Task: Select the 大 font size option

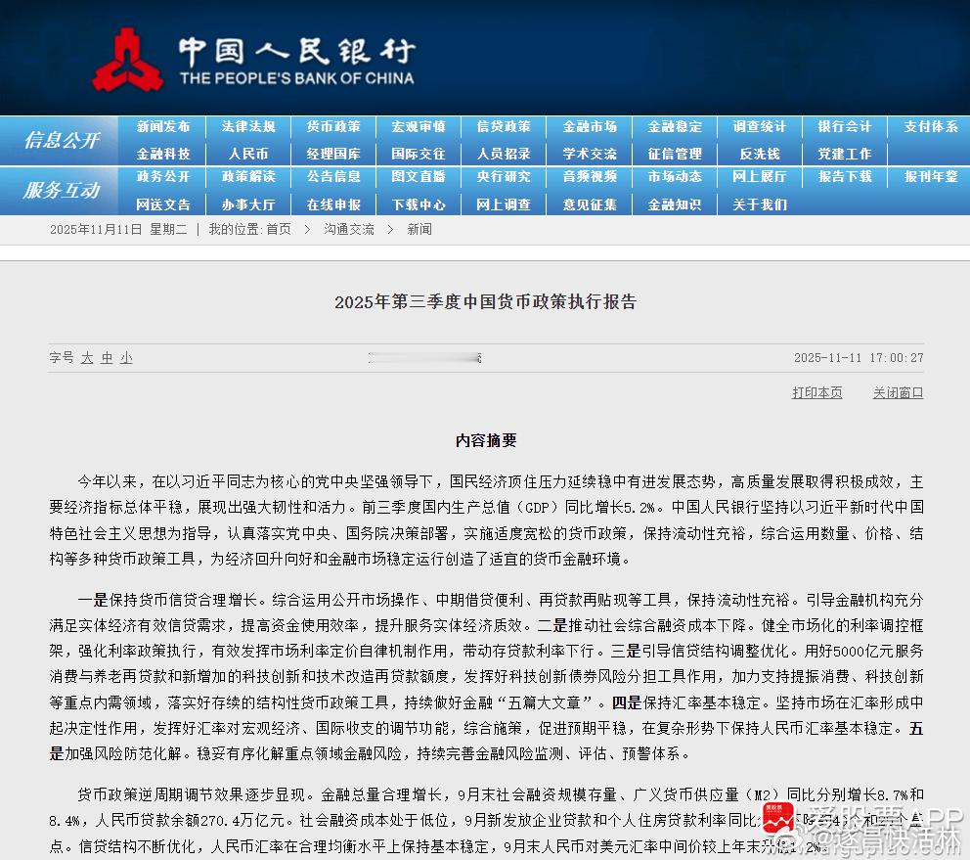Action: (x=88, y=358)
